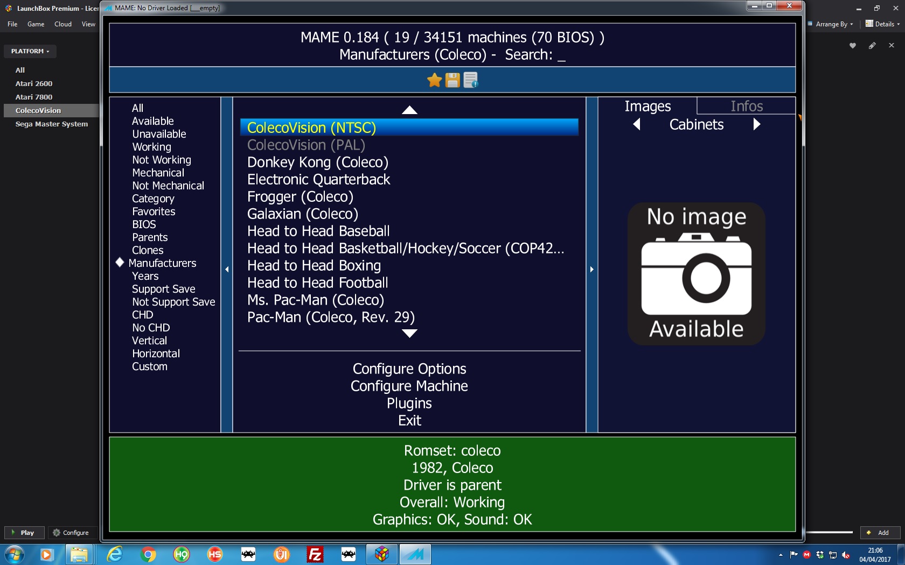This screenshot has height=565, width=905.
Task: Click Exit in the MAME menu
Action: pyautogui.click(x=409, y=421)
